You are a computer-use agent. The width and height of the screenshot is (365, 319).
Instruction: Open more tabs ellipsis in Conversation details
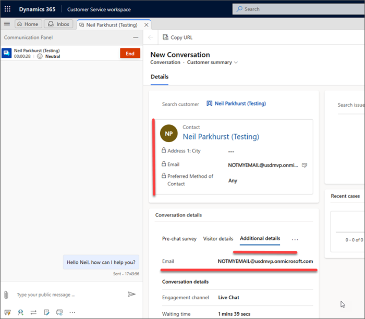coord(295,239)
